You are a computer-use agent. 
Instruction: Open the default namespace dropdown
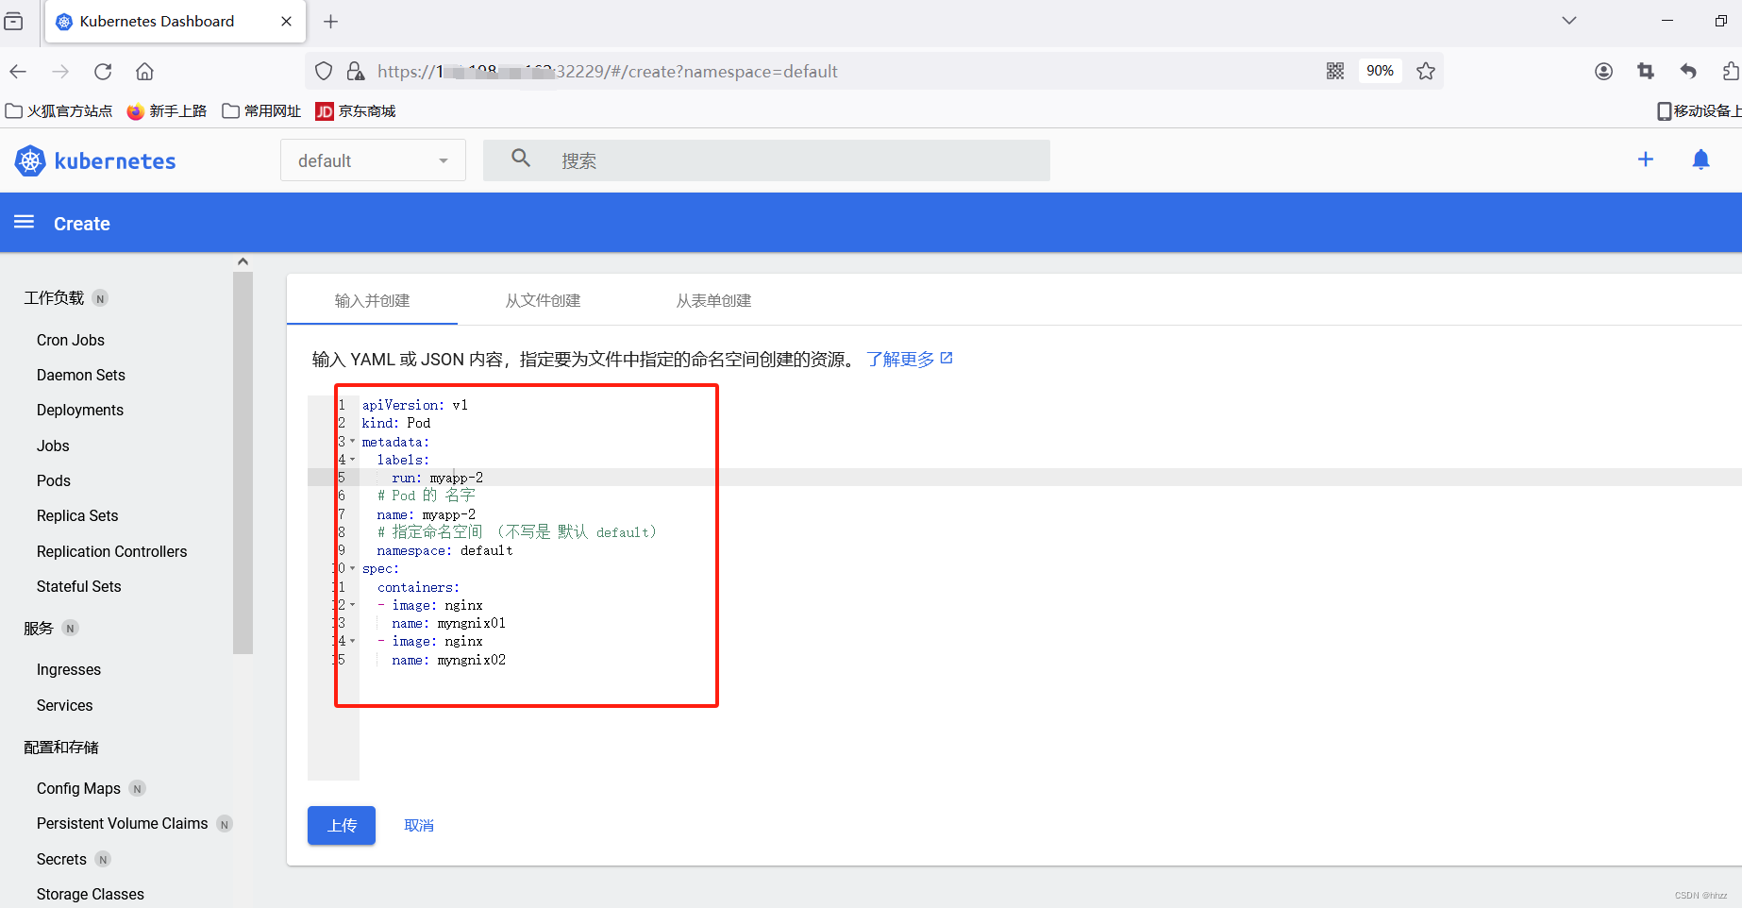373,160
